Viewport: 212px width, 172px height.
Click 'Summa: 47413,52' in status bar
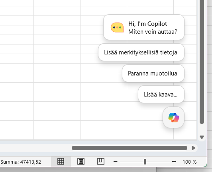[x=21, y=162]
